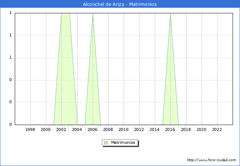The width and height of the screenshot is (240, 166).
Task: Select the 2002 peak in the chart
Action: click(65, 15)
